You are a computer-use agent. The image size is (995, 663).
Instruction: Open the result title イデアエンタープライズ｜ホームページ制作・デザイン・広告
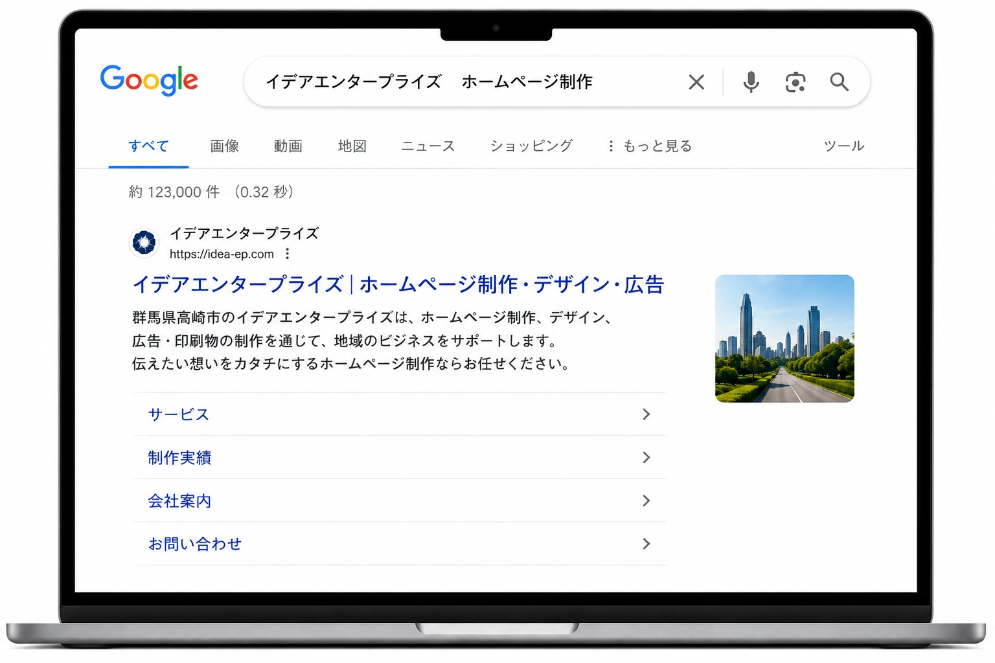tap(398, 285)
